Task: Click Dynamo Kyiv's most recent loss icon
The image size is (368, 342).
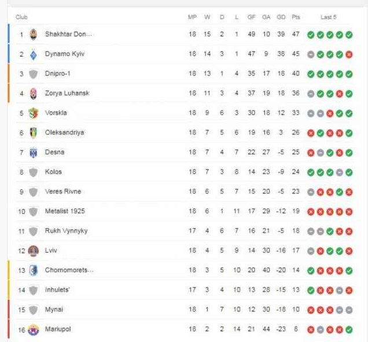Action: (349, 54)
